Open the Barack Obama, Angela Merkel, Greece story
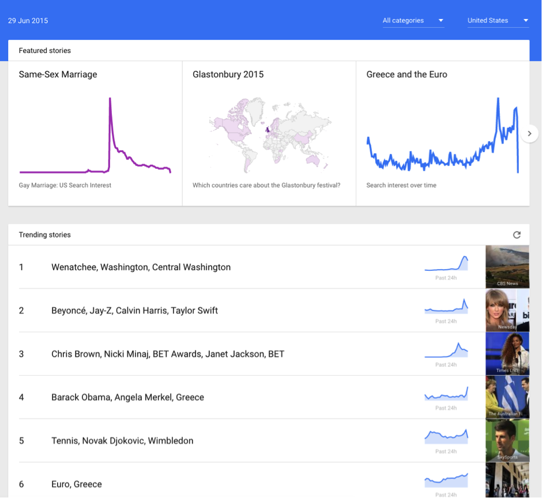The image size is (542, 498). 127,397
